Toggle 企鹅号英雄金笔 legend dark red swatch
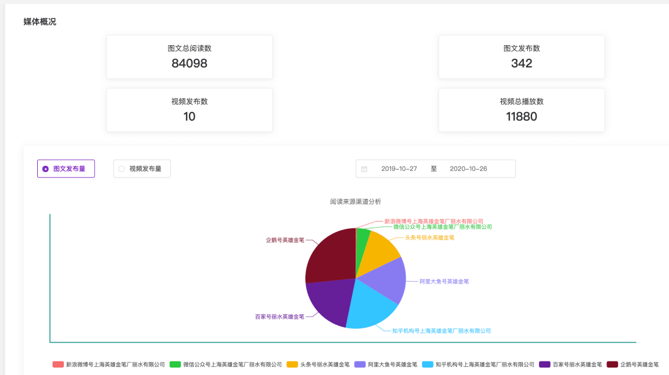The image size is (669, 375). [x=612, y=364]
